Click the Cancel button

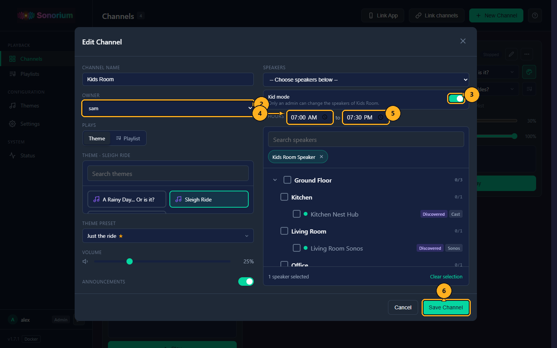pyautogui.click(x=403, y=307)
